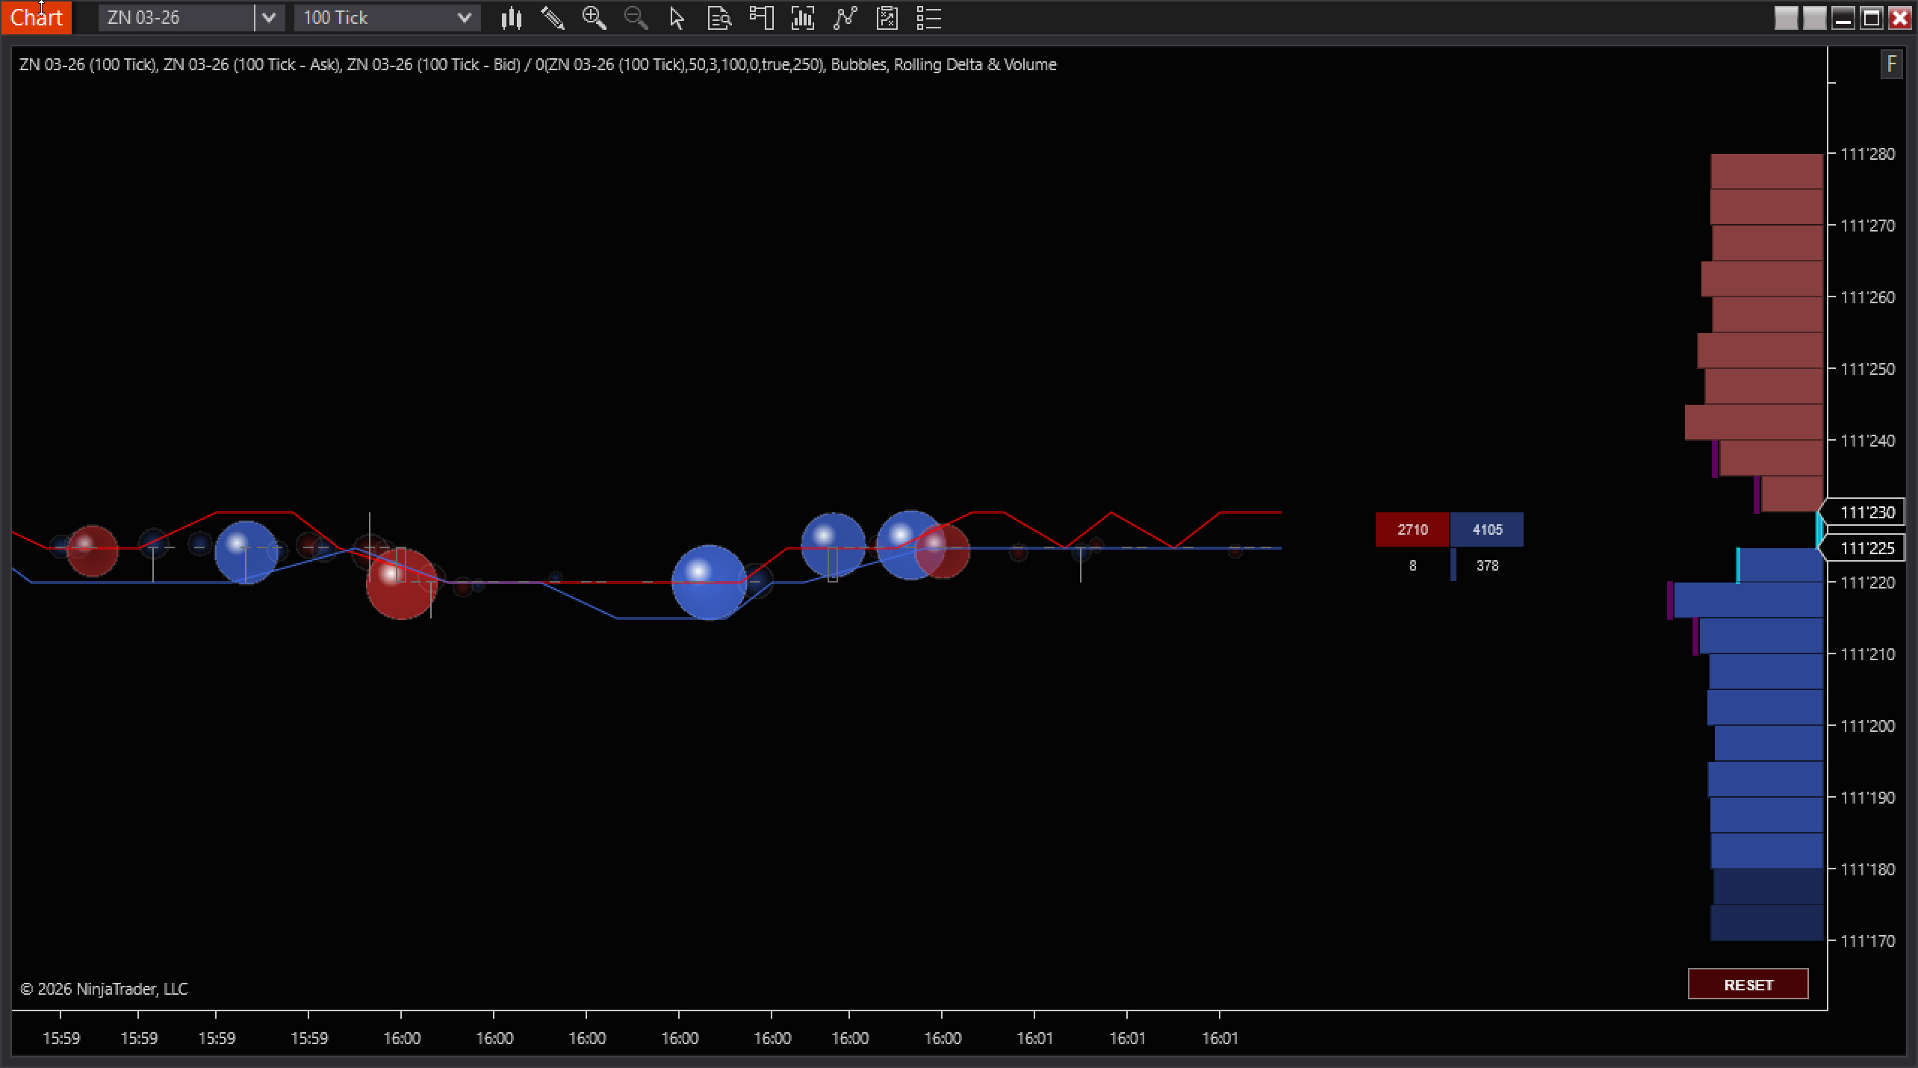Image resolution: width=1918 pixels, height=1068 pixels.
Task: Expand the 100 Tick interval dropdown
Action: tap(464, 18)
